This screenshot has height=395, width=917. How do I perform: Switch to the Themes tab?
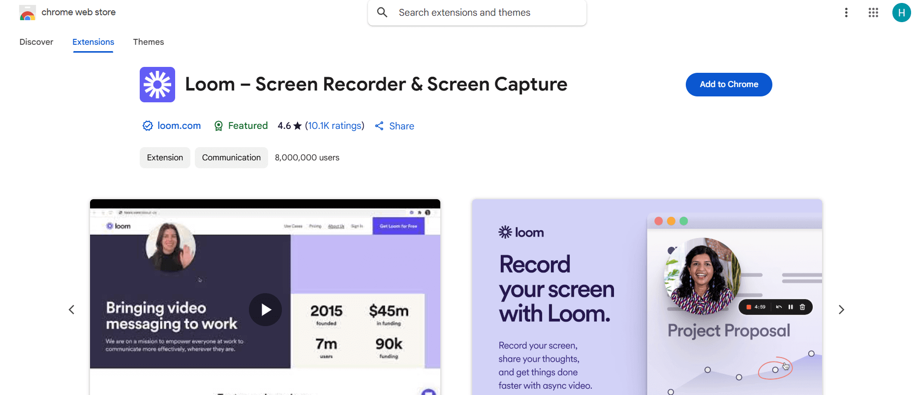click(149, 42)
